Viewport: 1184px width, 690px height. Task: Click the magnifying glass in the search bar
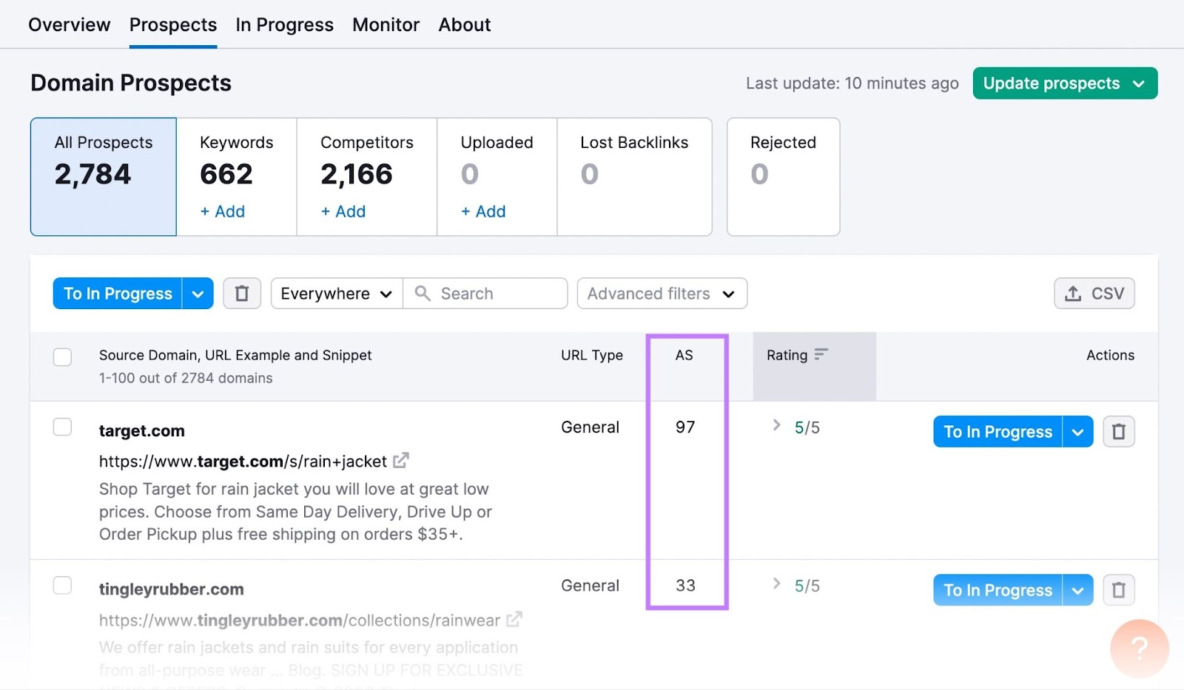(422, 293)
